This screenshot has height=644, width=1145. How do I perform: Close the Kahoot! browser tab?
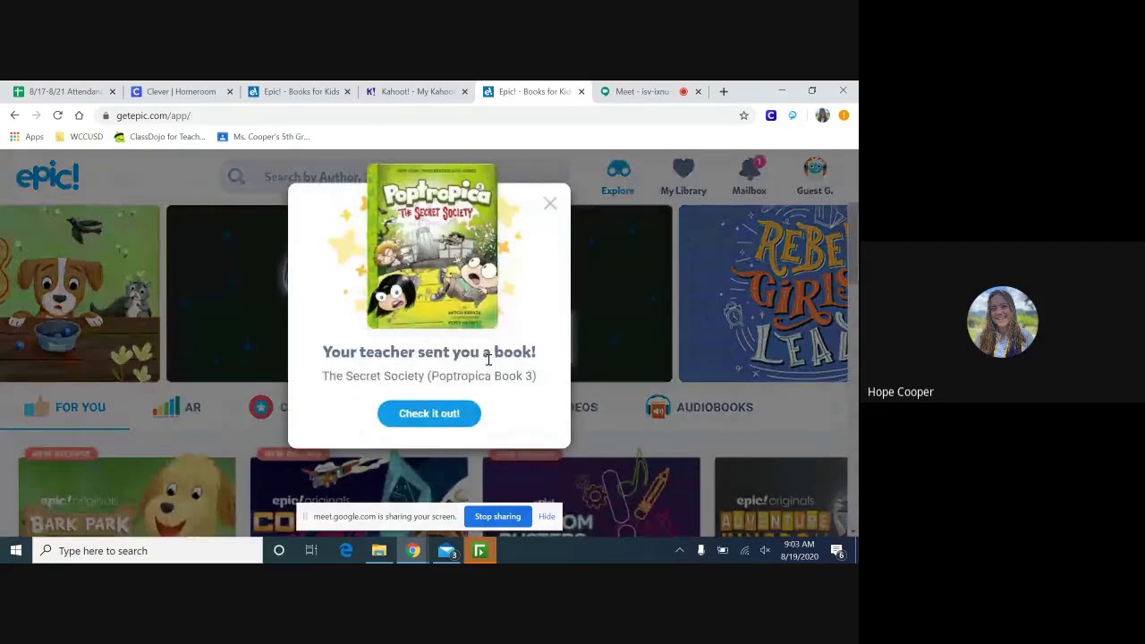[464, 91]
